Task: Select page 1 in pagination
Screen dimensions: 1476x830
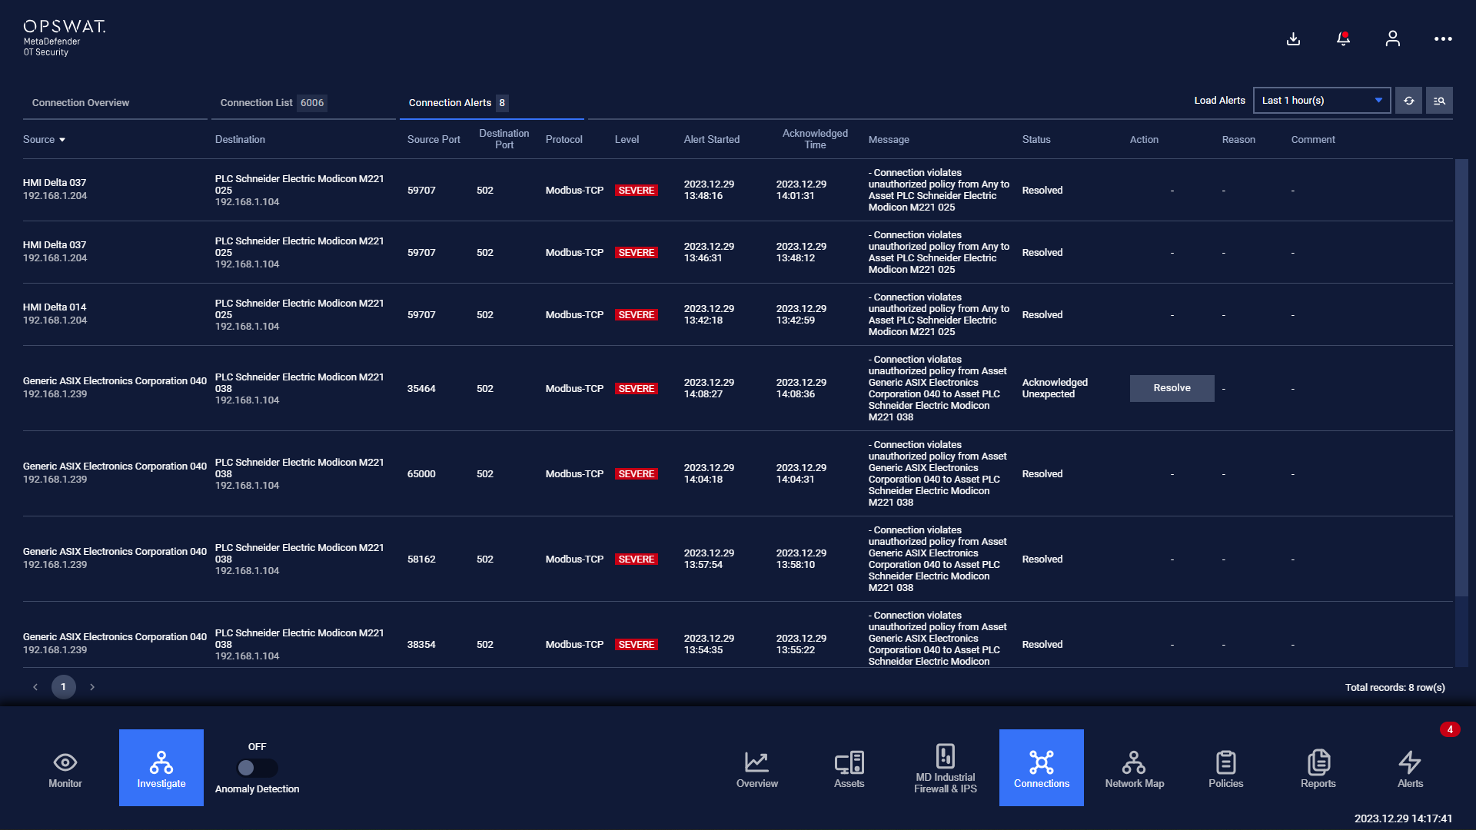Action: click(x=64, y=687)
